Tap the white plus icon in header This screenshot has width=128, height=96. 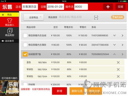pos(108,7)
